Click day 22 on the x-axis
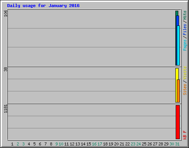This screenshot has width=189, height=148. pyautogui.click(x=127, y=144)
